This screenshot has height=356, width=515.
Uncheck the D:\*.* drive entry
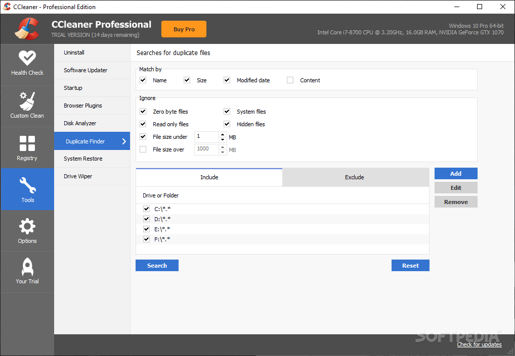pos(146,219)
